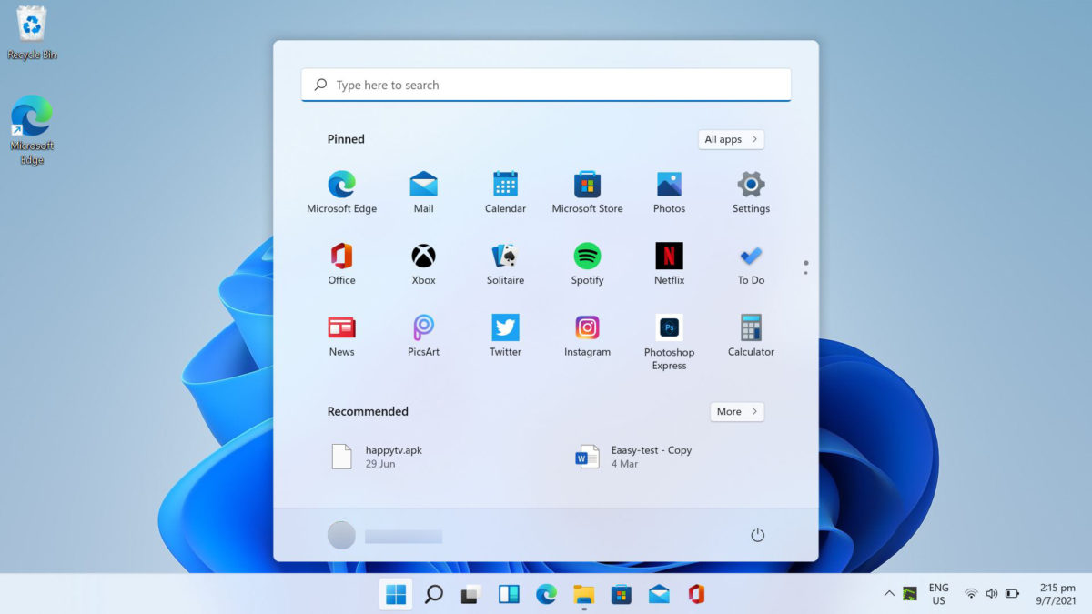1092x614 pixels.
Task: Open the Xbox app
Action: 423,264
